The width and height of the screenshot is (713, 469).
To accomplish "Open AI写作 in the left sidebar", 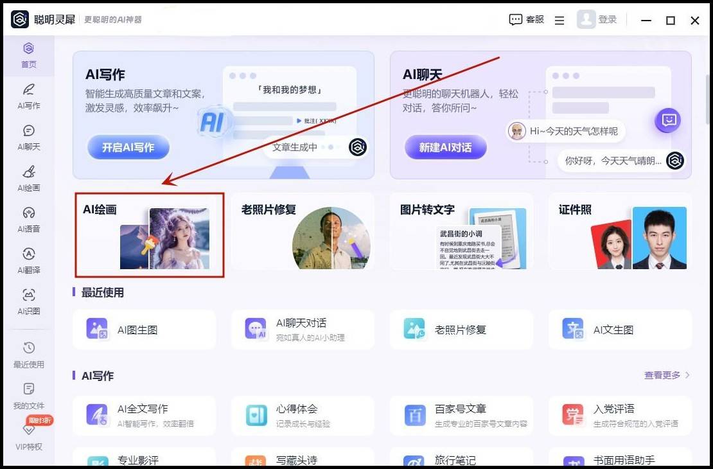I will point(28,96).
